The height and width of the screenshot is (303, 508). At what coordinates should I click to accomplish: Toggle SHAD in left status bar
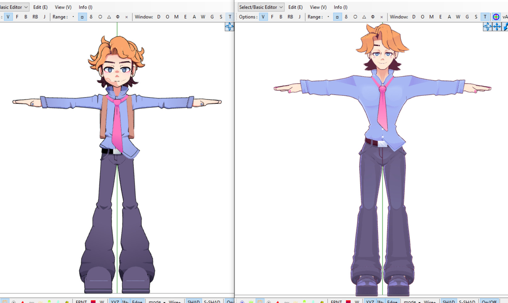click(x=194, y=301)
